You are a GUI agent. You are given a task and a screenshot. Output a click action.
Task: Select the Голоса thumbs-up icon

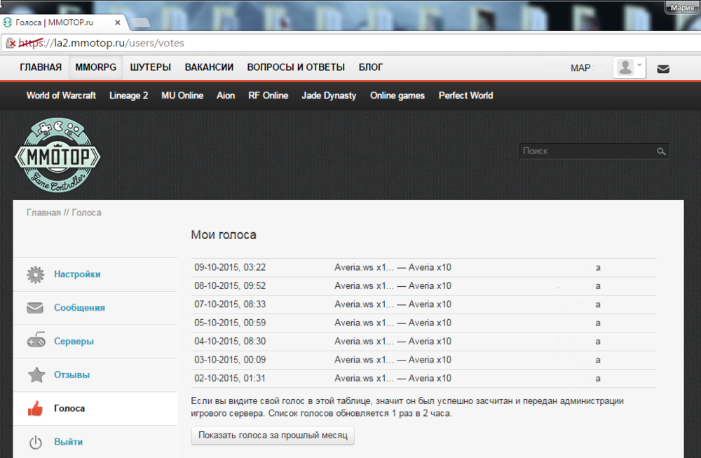pyautogui.click(x=34, y=408)
